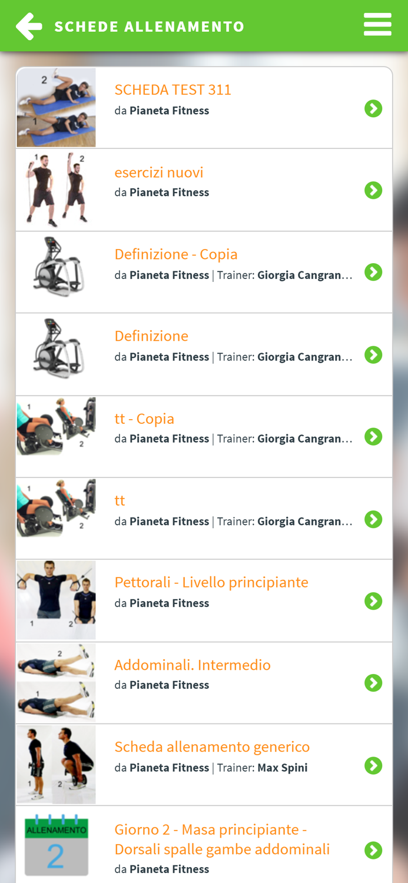
Task: Select the Definizione workout title
Action: [151, 336]
